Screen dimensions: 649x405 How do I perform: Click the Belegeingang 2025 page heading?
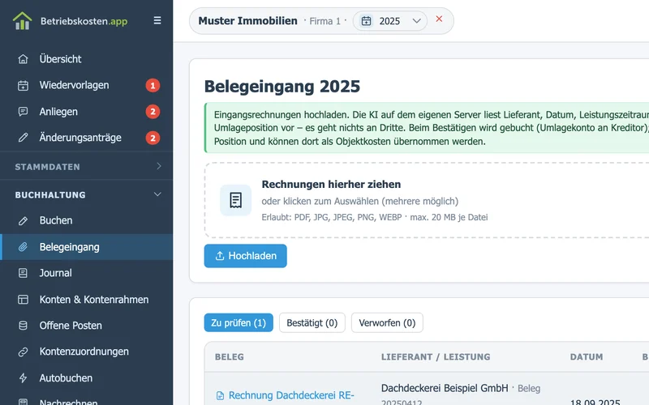tap(282, 87)
